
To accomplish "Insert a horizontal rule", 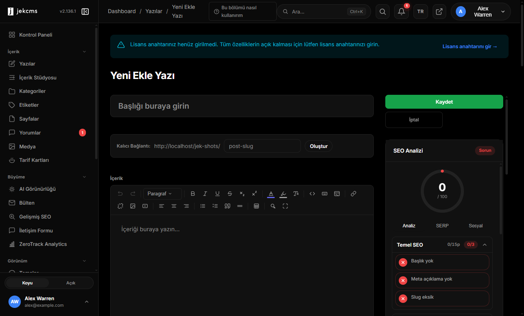I will pyautogui.click(x=240, y=206).
